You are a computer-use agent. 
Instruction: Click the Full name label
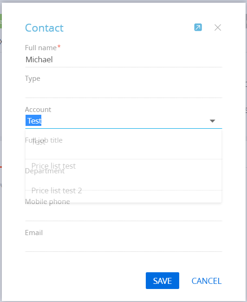tap(41, 47)
